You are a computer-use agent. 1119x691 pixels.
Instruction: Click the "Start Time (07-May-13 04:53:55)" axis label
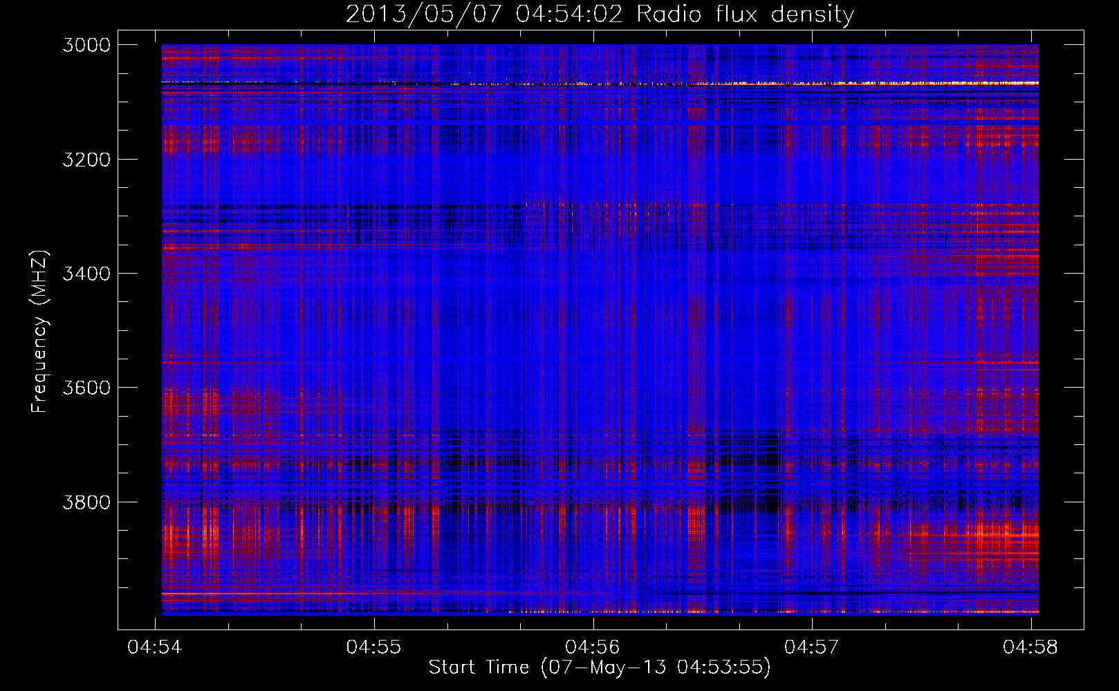pyautogui.click(x=600, y=668)
